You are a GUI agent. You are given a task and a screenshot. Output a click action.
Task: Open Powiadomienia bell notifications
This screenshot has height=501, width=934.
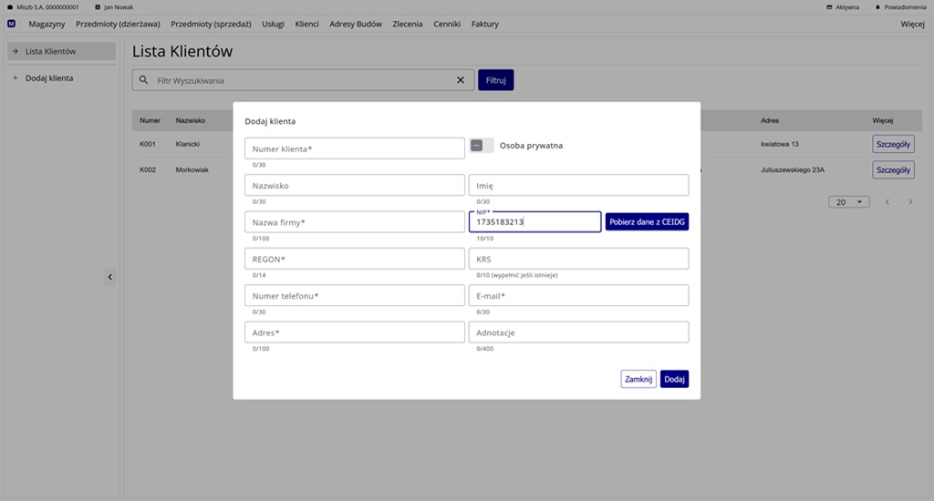877,6
